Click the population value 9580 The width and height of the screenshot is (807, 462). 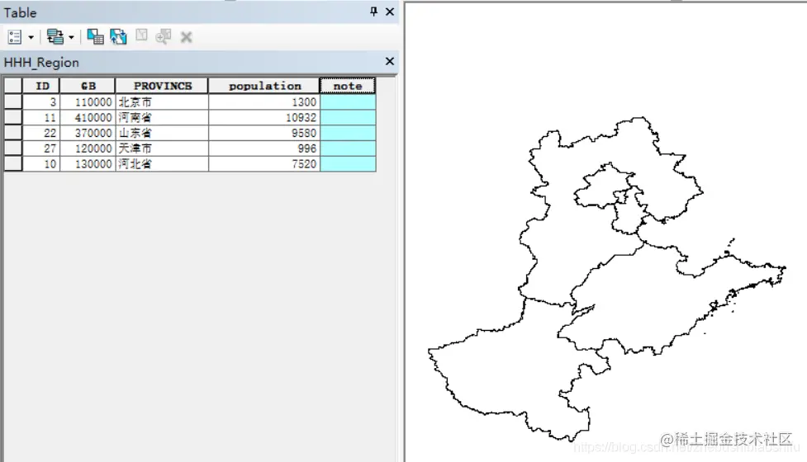coord(264,133)
